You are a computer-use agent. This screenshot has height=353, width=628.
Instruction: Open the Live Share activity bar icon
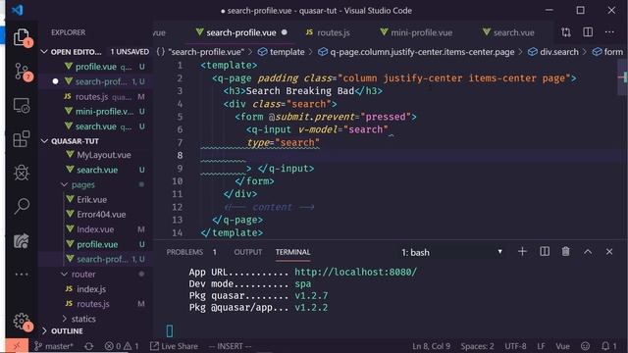pos(22,241)
